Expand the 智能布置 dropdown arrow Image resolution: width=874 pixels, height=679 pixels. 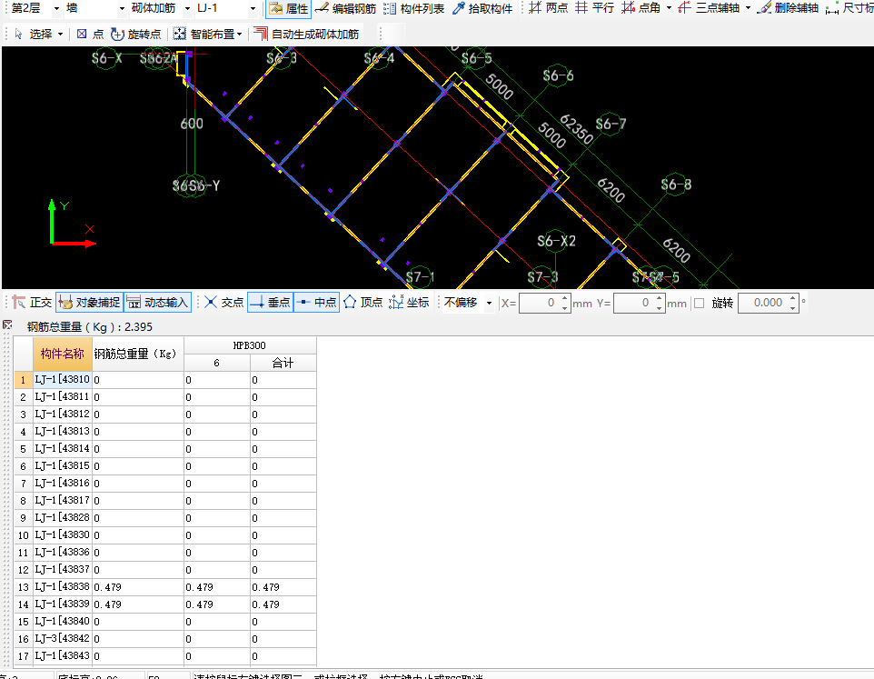(240, 35)
